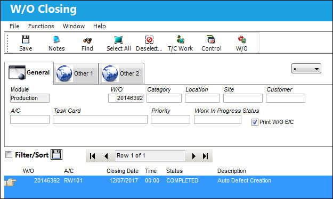
Task: Click the Time column header
Action: [x=151, y=171]
